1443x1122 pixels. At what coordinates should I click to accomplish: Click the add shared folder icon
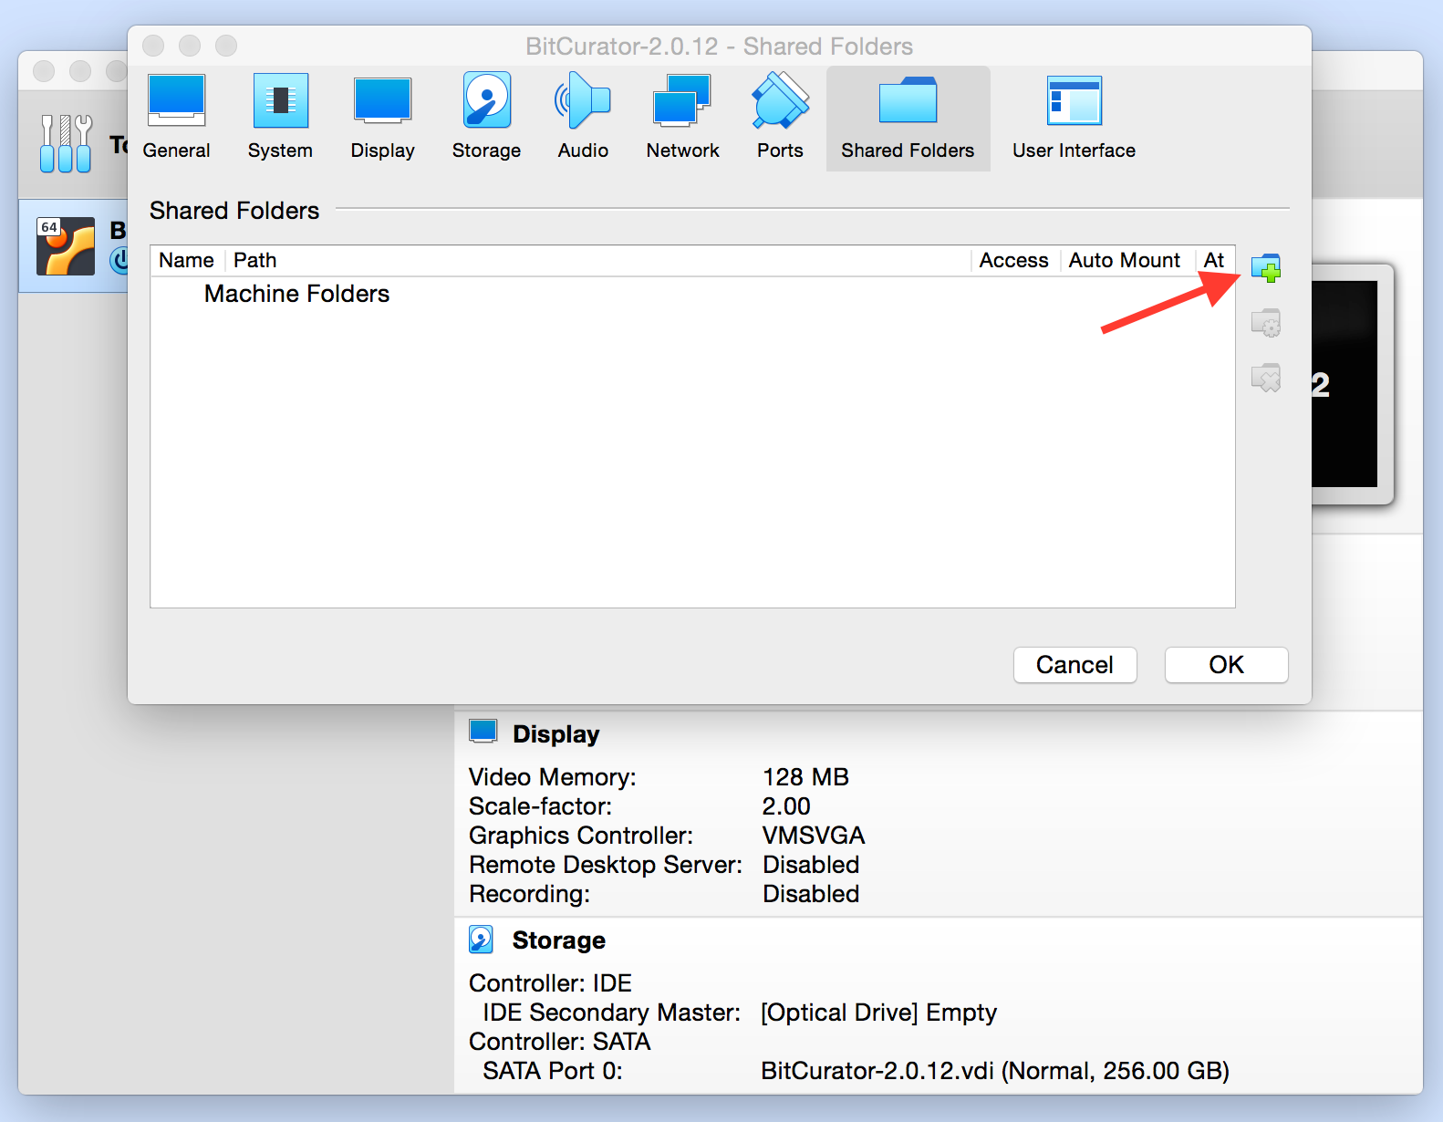point(1266,268)
